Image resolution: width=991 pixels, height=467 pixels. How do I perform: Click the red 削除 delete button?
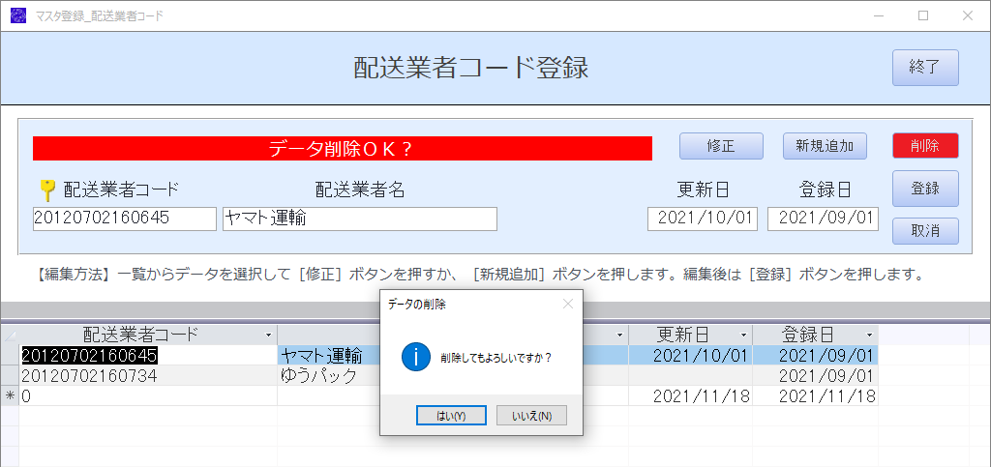925,146
